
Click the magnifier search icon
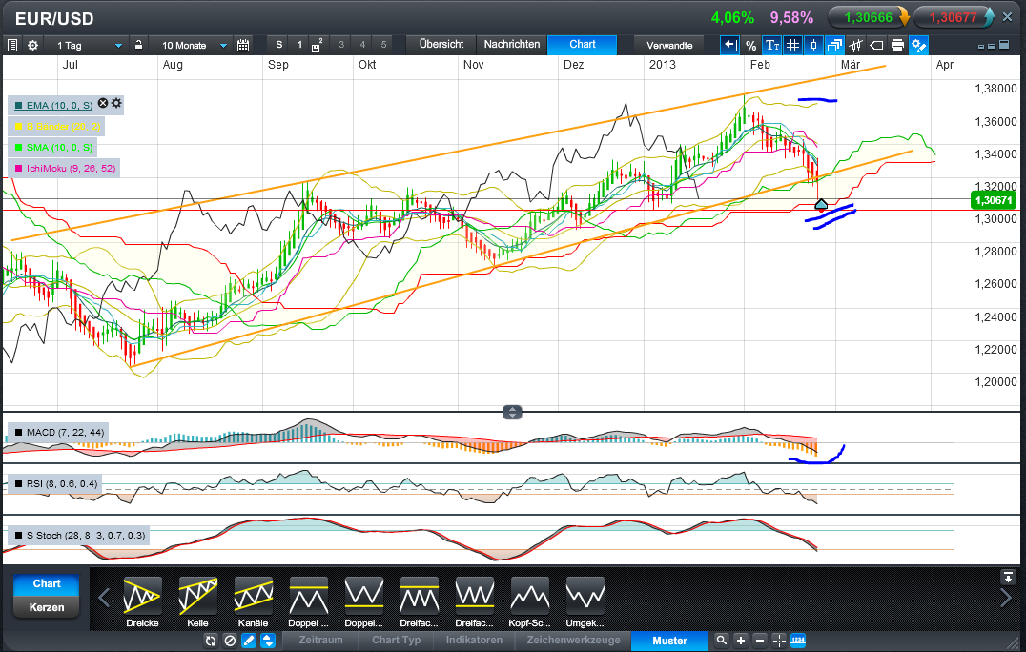pos(721,641)
